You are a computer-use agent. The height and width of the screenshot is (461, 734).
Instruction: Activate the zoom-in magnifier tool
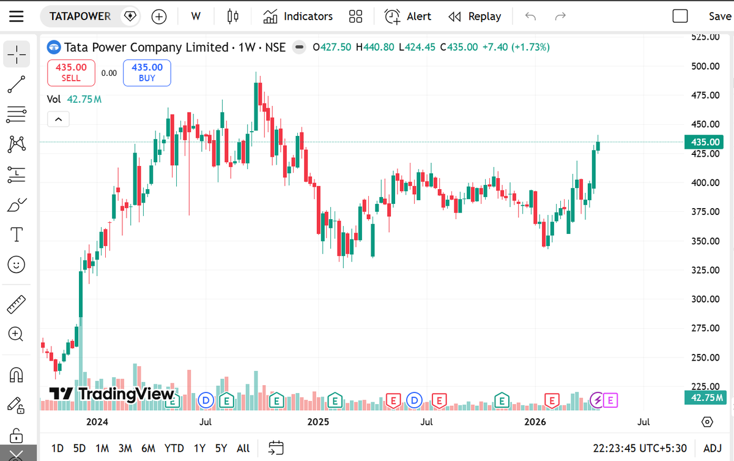pos(17,334)
